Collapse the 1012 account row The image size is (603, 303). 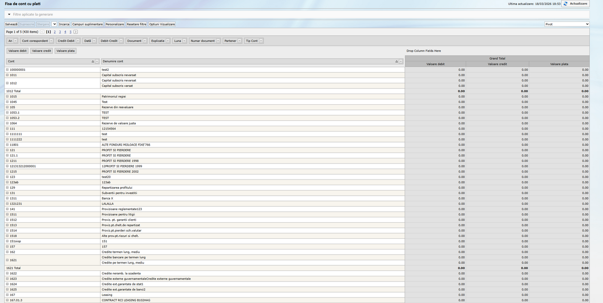tap(7, 83)
